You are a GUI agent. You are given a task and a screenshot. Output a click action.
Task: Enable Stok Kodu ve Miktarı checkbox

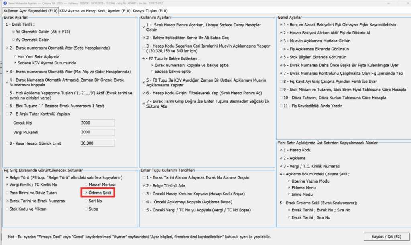point(7,209)
